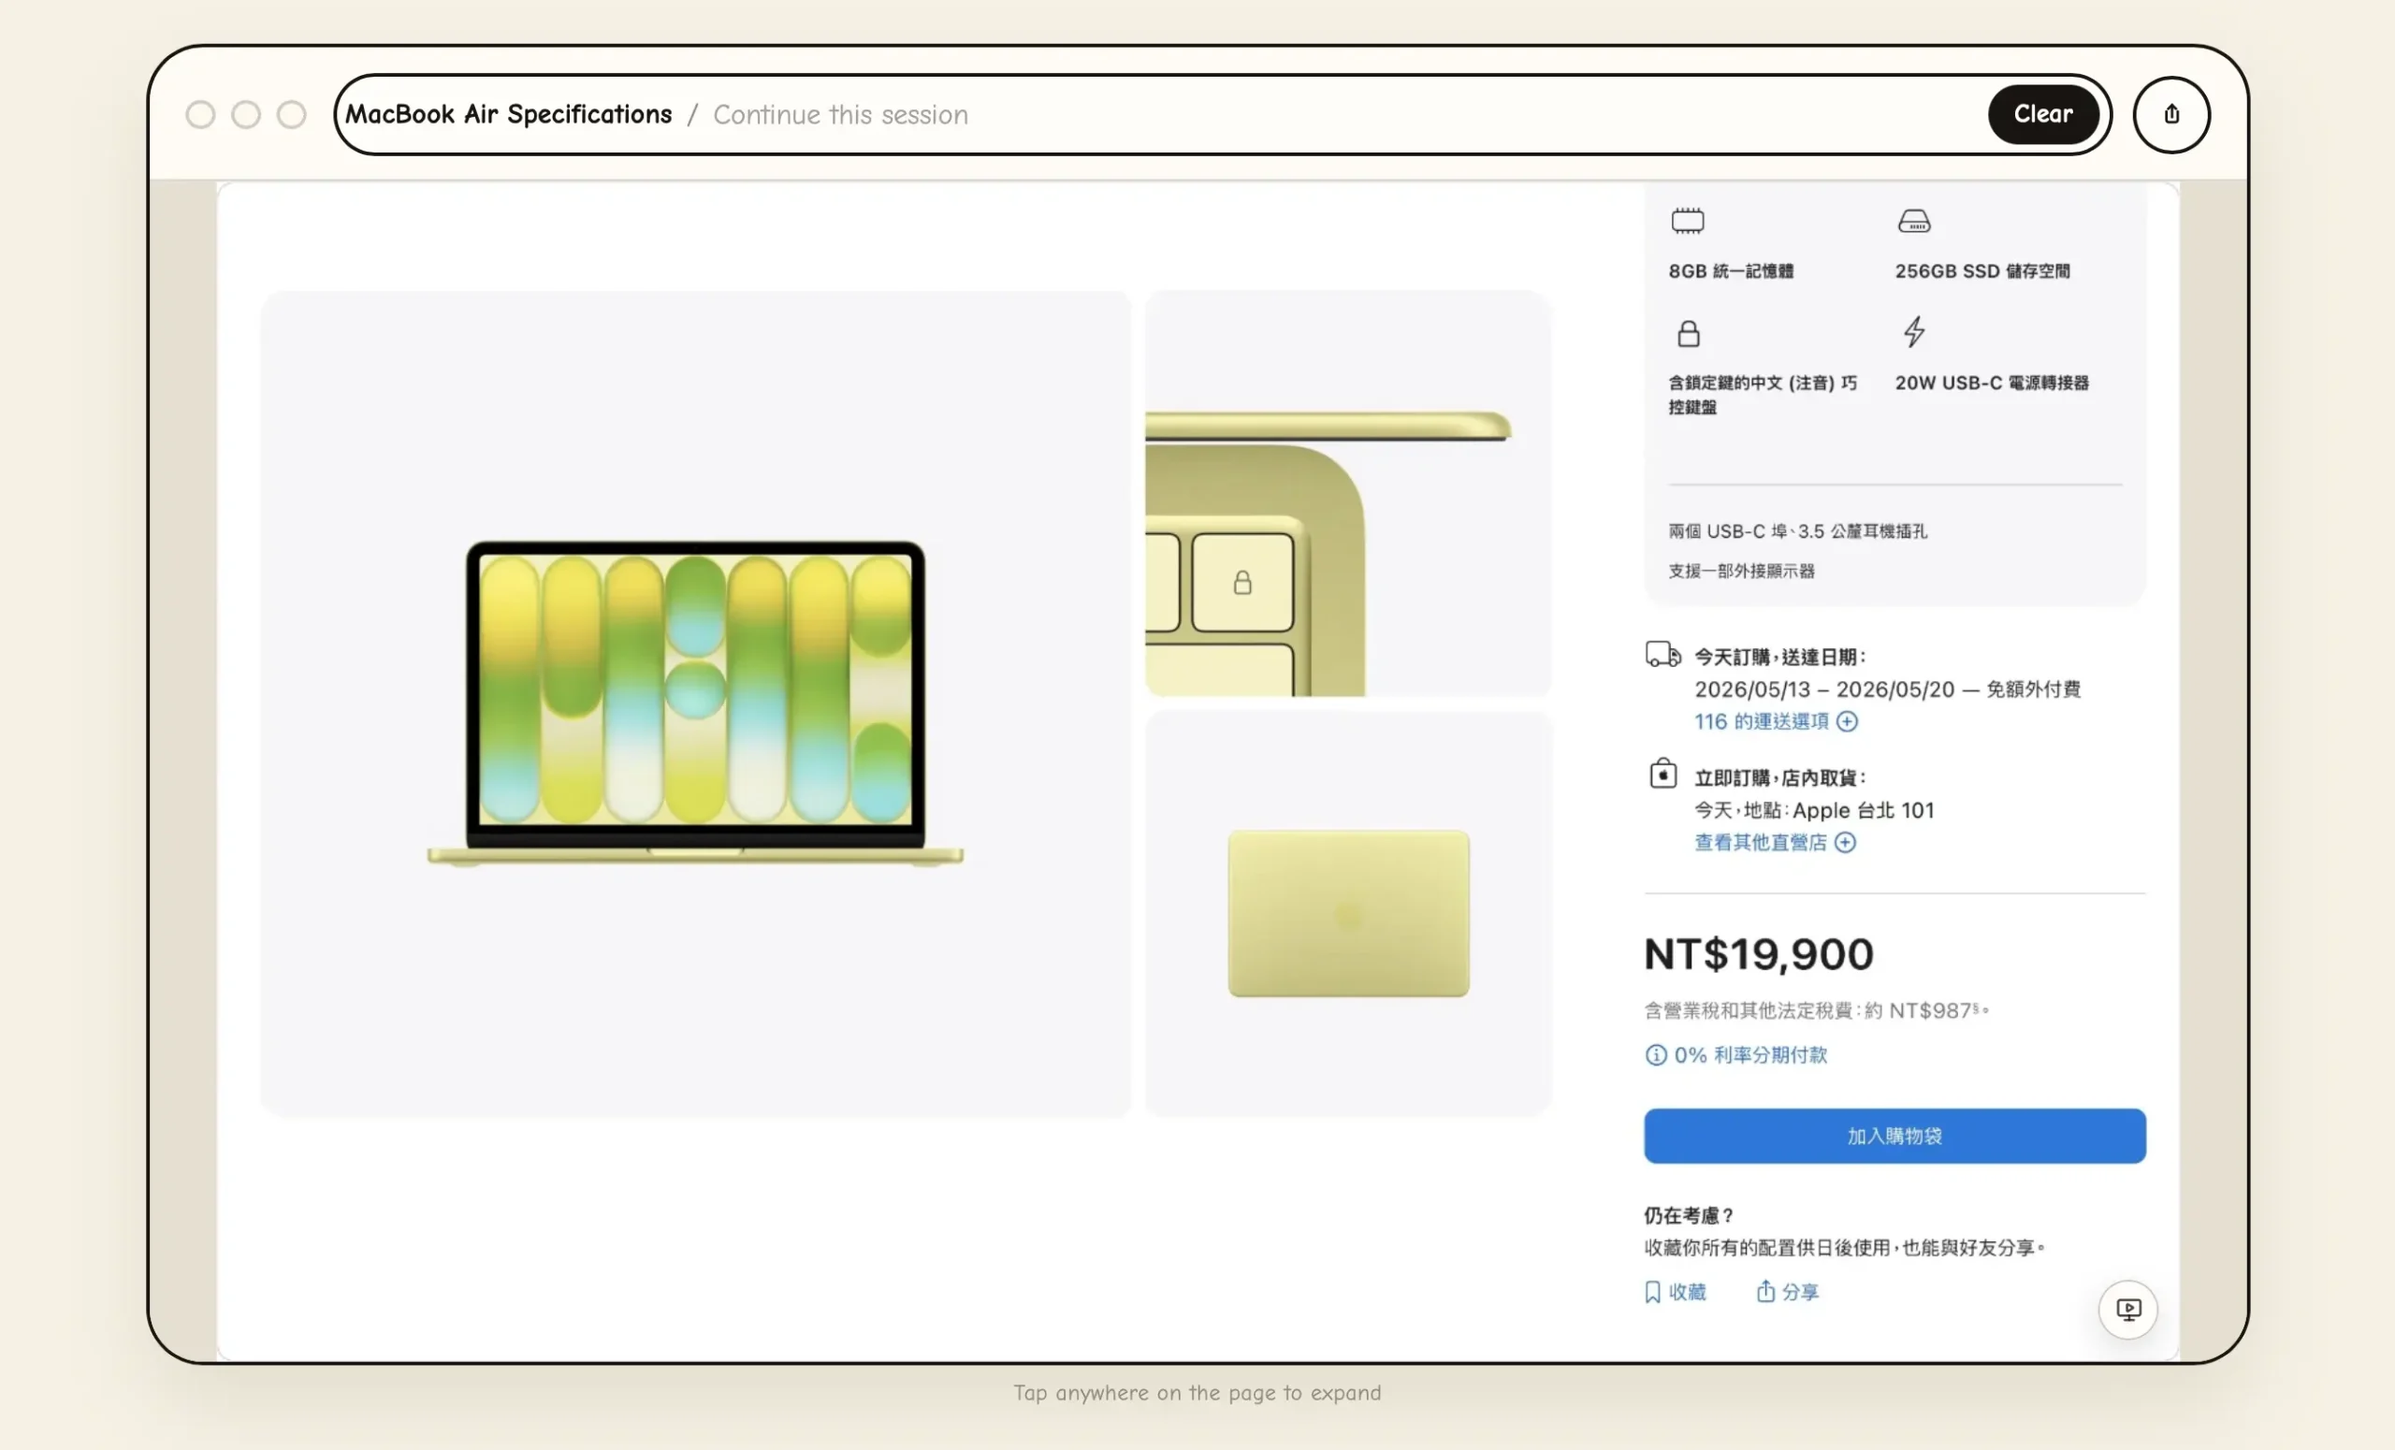
Task: Click the 含鎖定鍵的中文 (注音) keyboard spec text
Action: tap(1763, 395)
